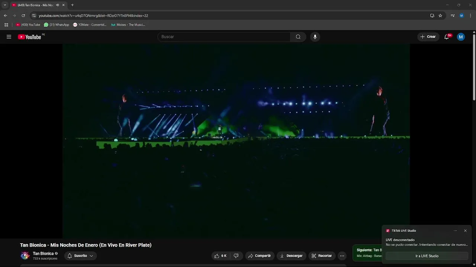Viewport: 476px width, 267px height.
Task: Click the Siguiente up-next panel
Action: coord(367,253)
